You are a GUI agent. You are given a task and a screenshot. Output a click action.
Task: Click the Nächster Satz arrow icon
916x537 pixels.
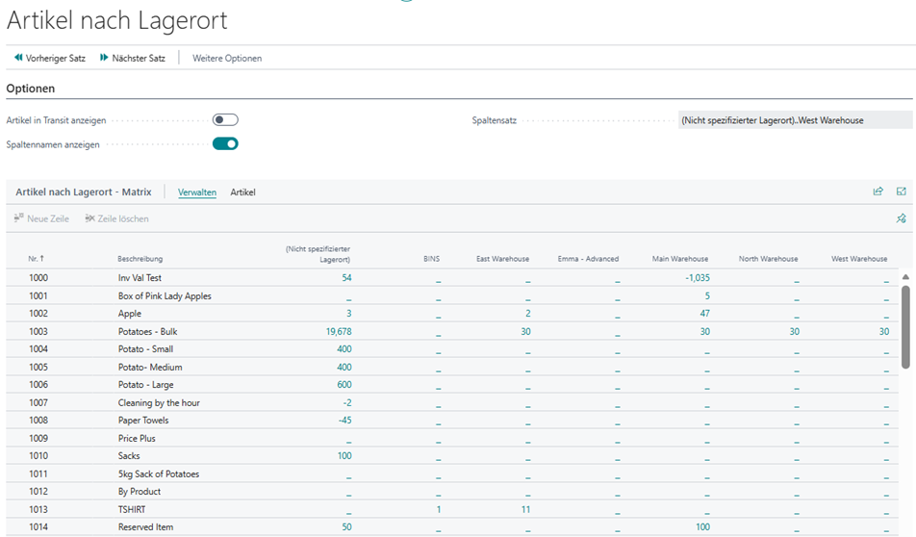click(x=104, y=59)
